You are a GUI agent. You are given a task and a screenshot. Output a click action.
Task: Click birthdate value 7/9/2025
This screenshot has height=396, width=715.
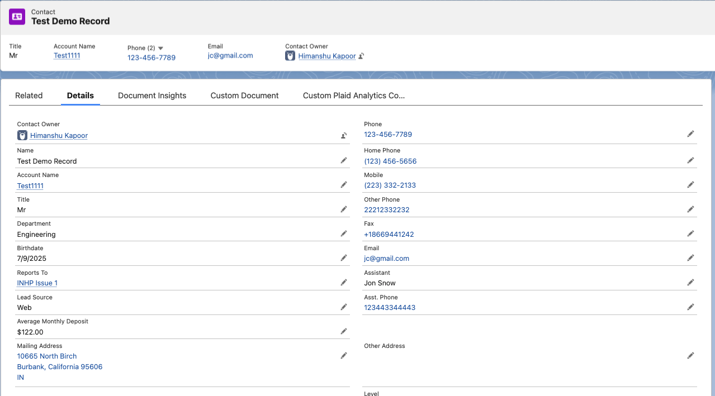32,259
